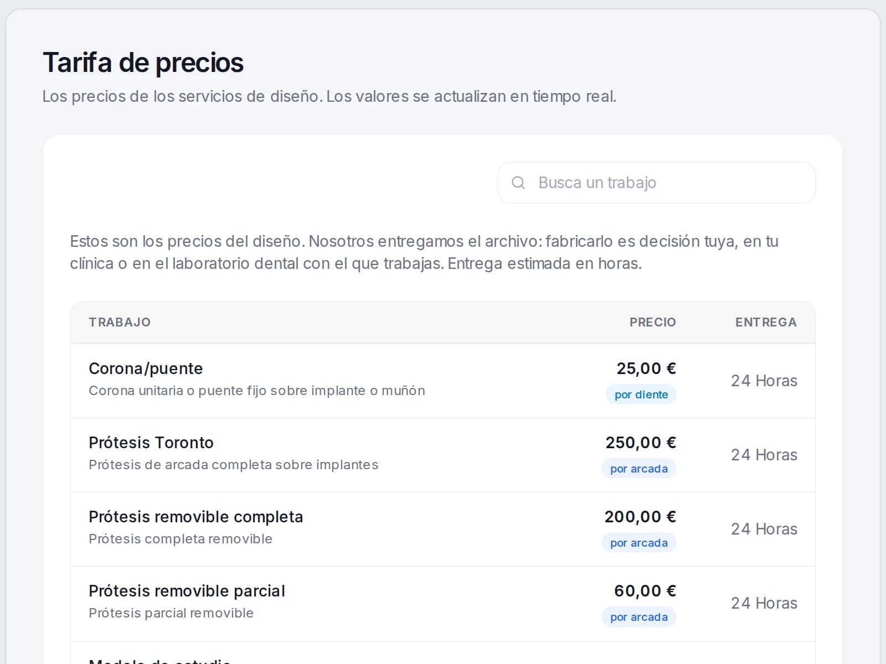886x664 pixels.
Task: Click '24 Horas' in removible completa row
Action: (764, 529)
